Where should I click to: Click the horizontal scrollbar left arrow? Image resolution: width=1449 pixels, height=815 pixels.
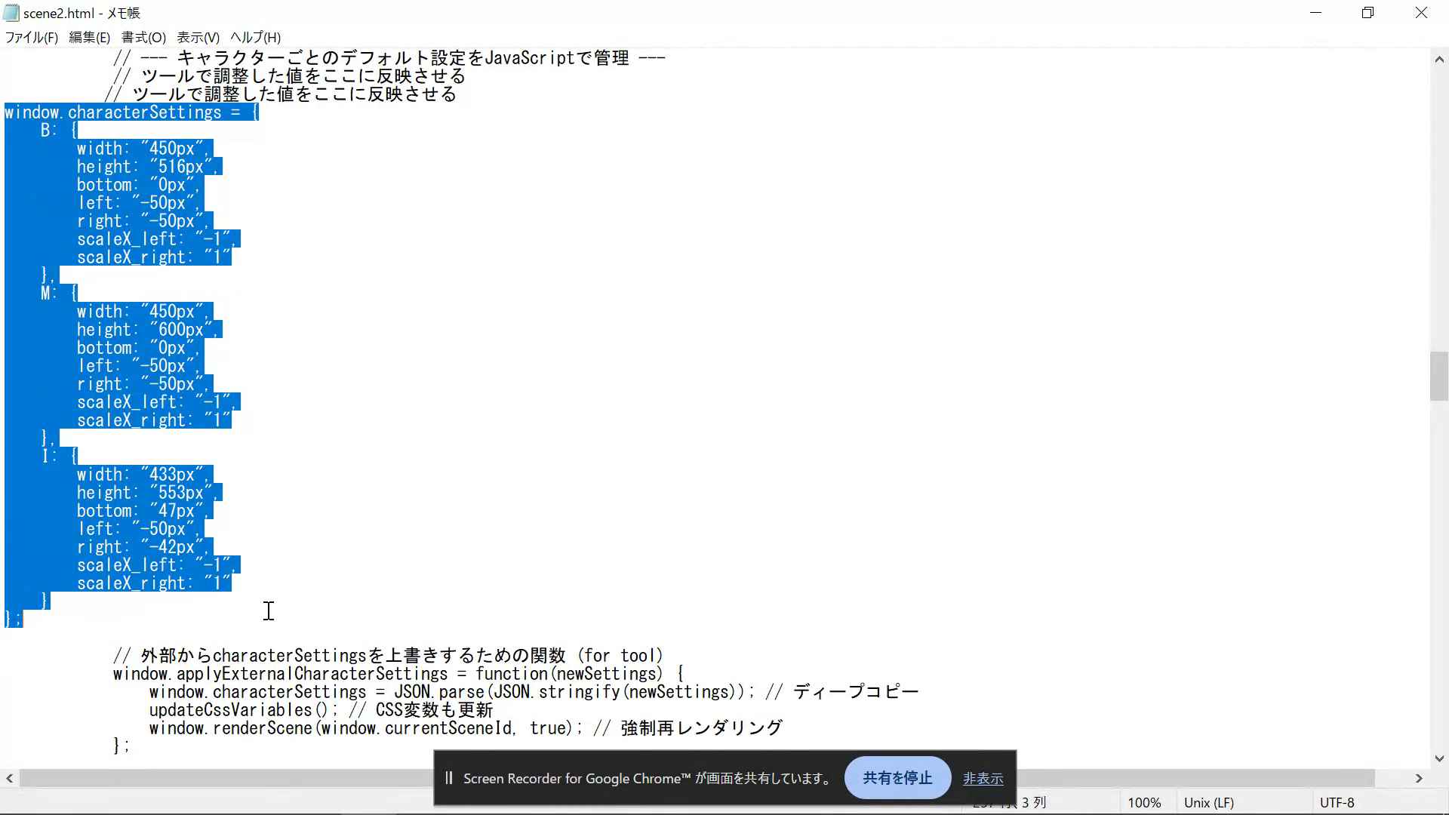pyautogui.click(x=9, y=778)
